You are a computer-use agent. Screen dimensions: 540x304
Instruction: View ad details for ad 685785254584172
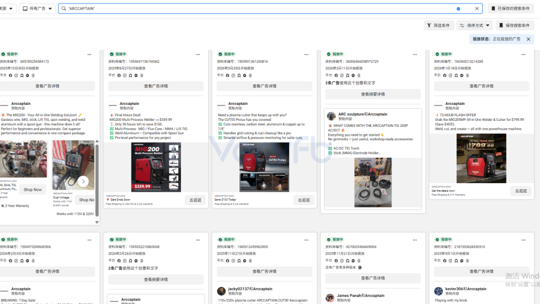click(47, 86)
